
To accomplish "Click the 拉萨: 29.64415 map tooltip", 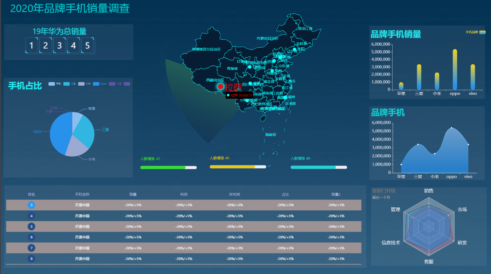I will click(239, 95).
